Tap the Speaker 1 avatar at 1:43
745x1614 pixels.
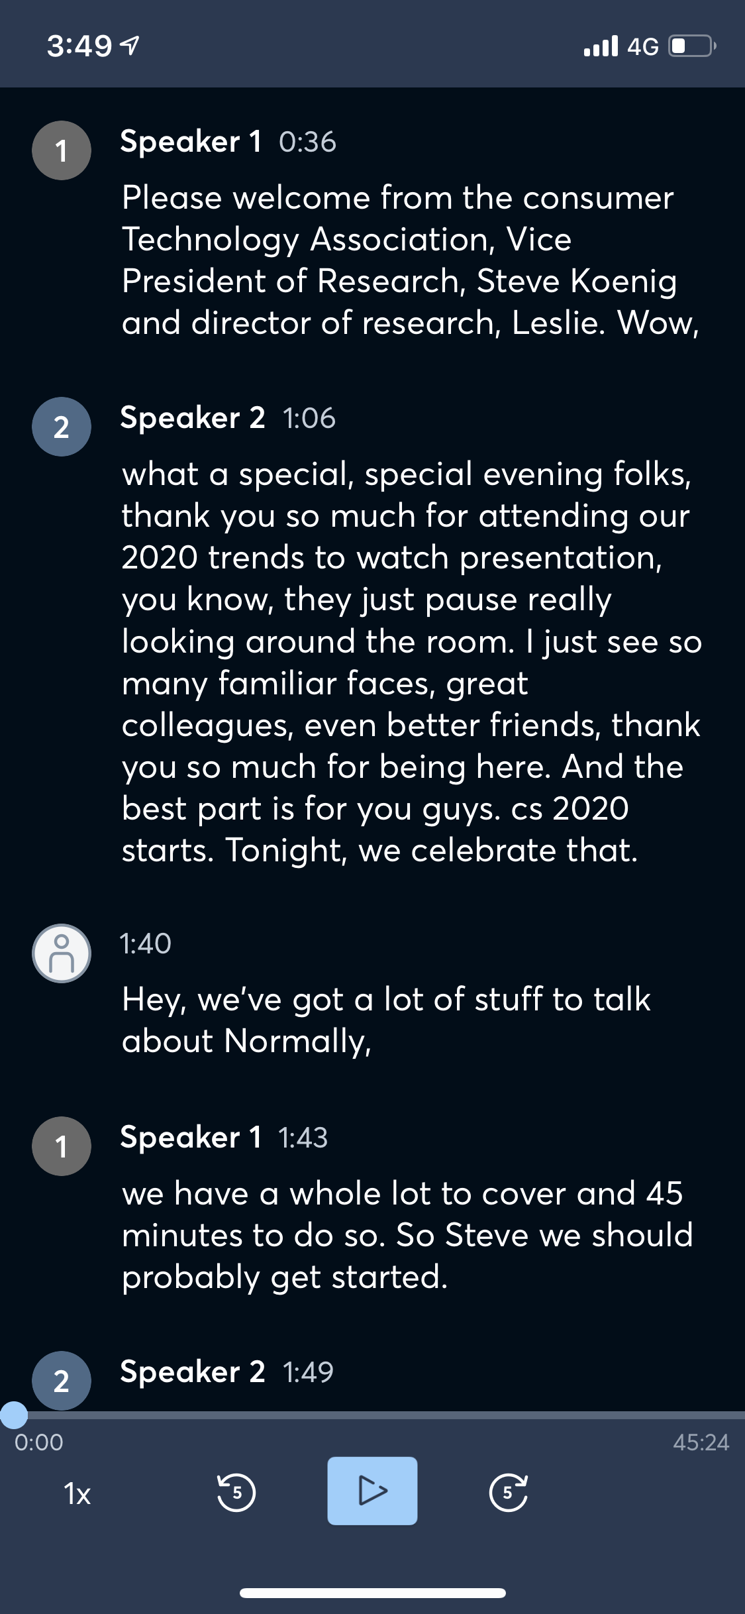coord(62,1146)
